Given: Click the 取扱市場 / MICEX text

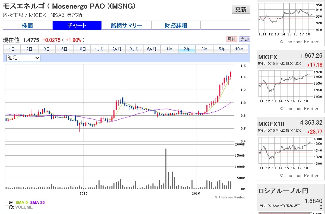Looking at the screenshot, I should 24,15.
